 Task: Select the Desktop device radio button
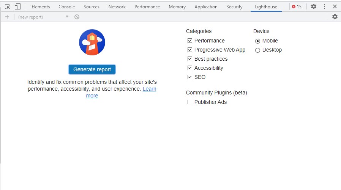coord(257,50)
